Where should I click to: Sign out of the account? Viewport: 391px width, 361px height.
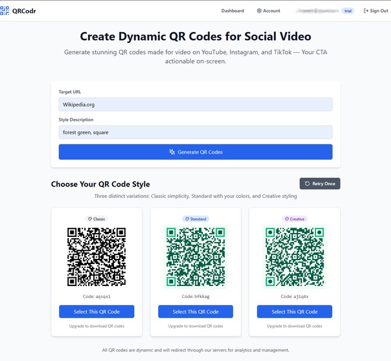[376, 11]
